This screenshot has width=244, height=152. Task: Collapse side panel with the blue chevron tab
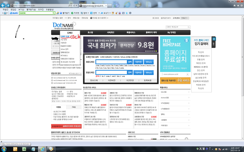click(214, 39)
